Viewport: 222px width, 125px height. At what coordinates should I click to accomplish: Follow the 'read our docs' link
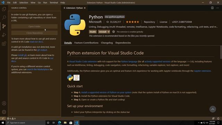pyautogui.click(x=36, y=42)
